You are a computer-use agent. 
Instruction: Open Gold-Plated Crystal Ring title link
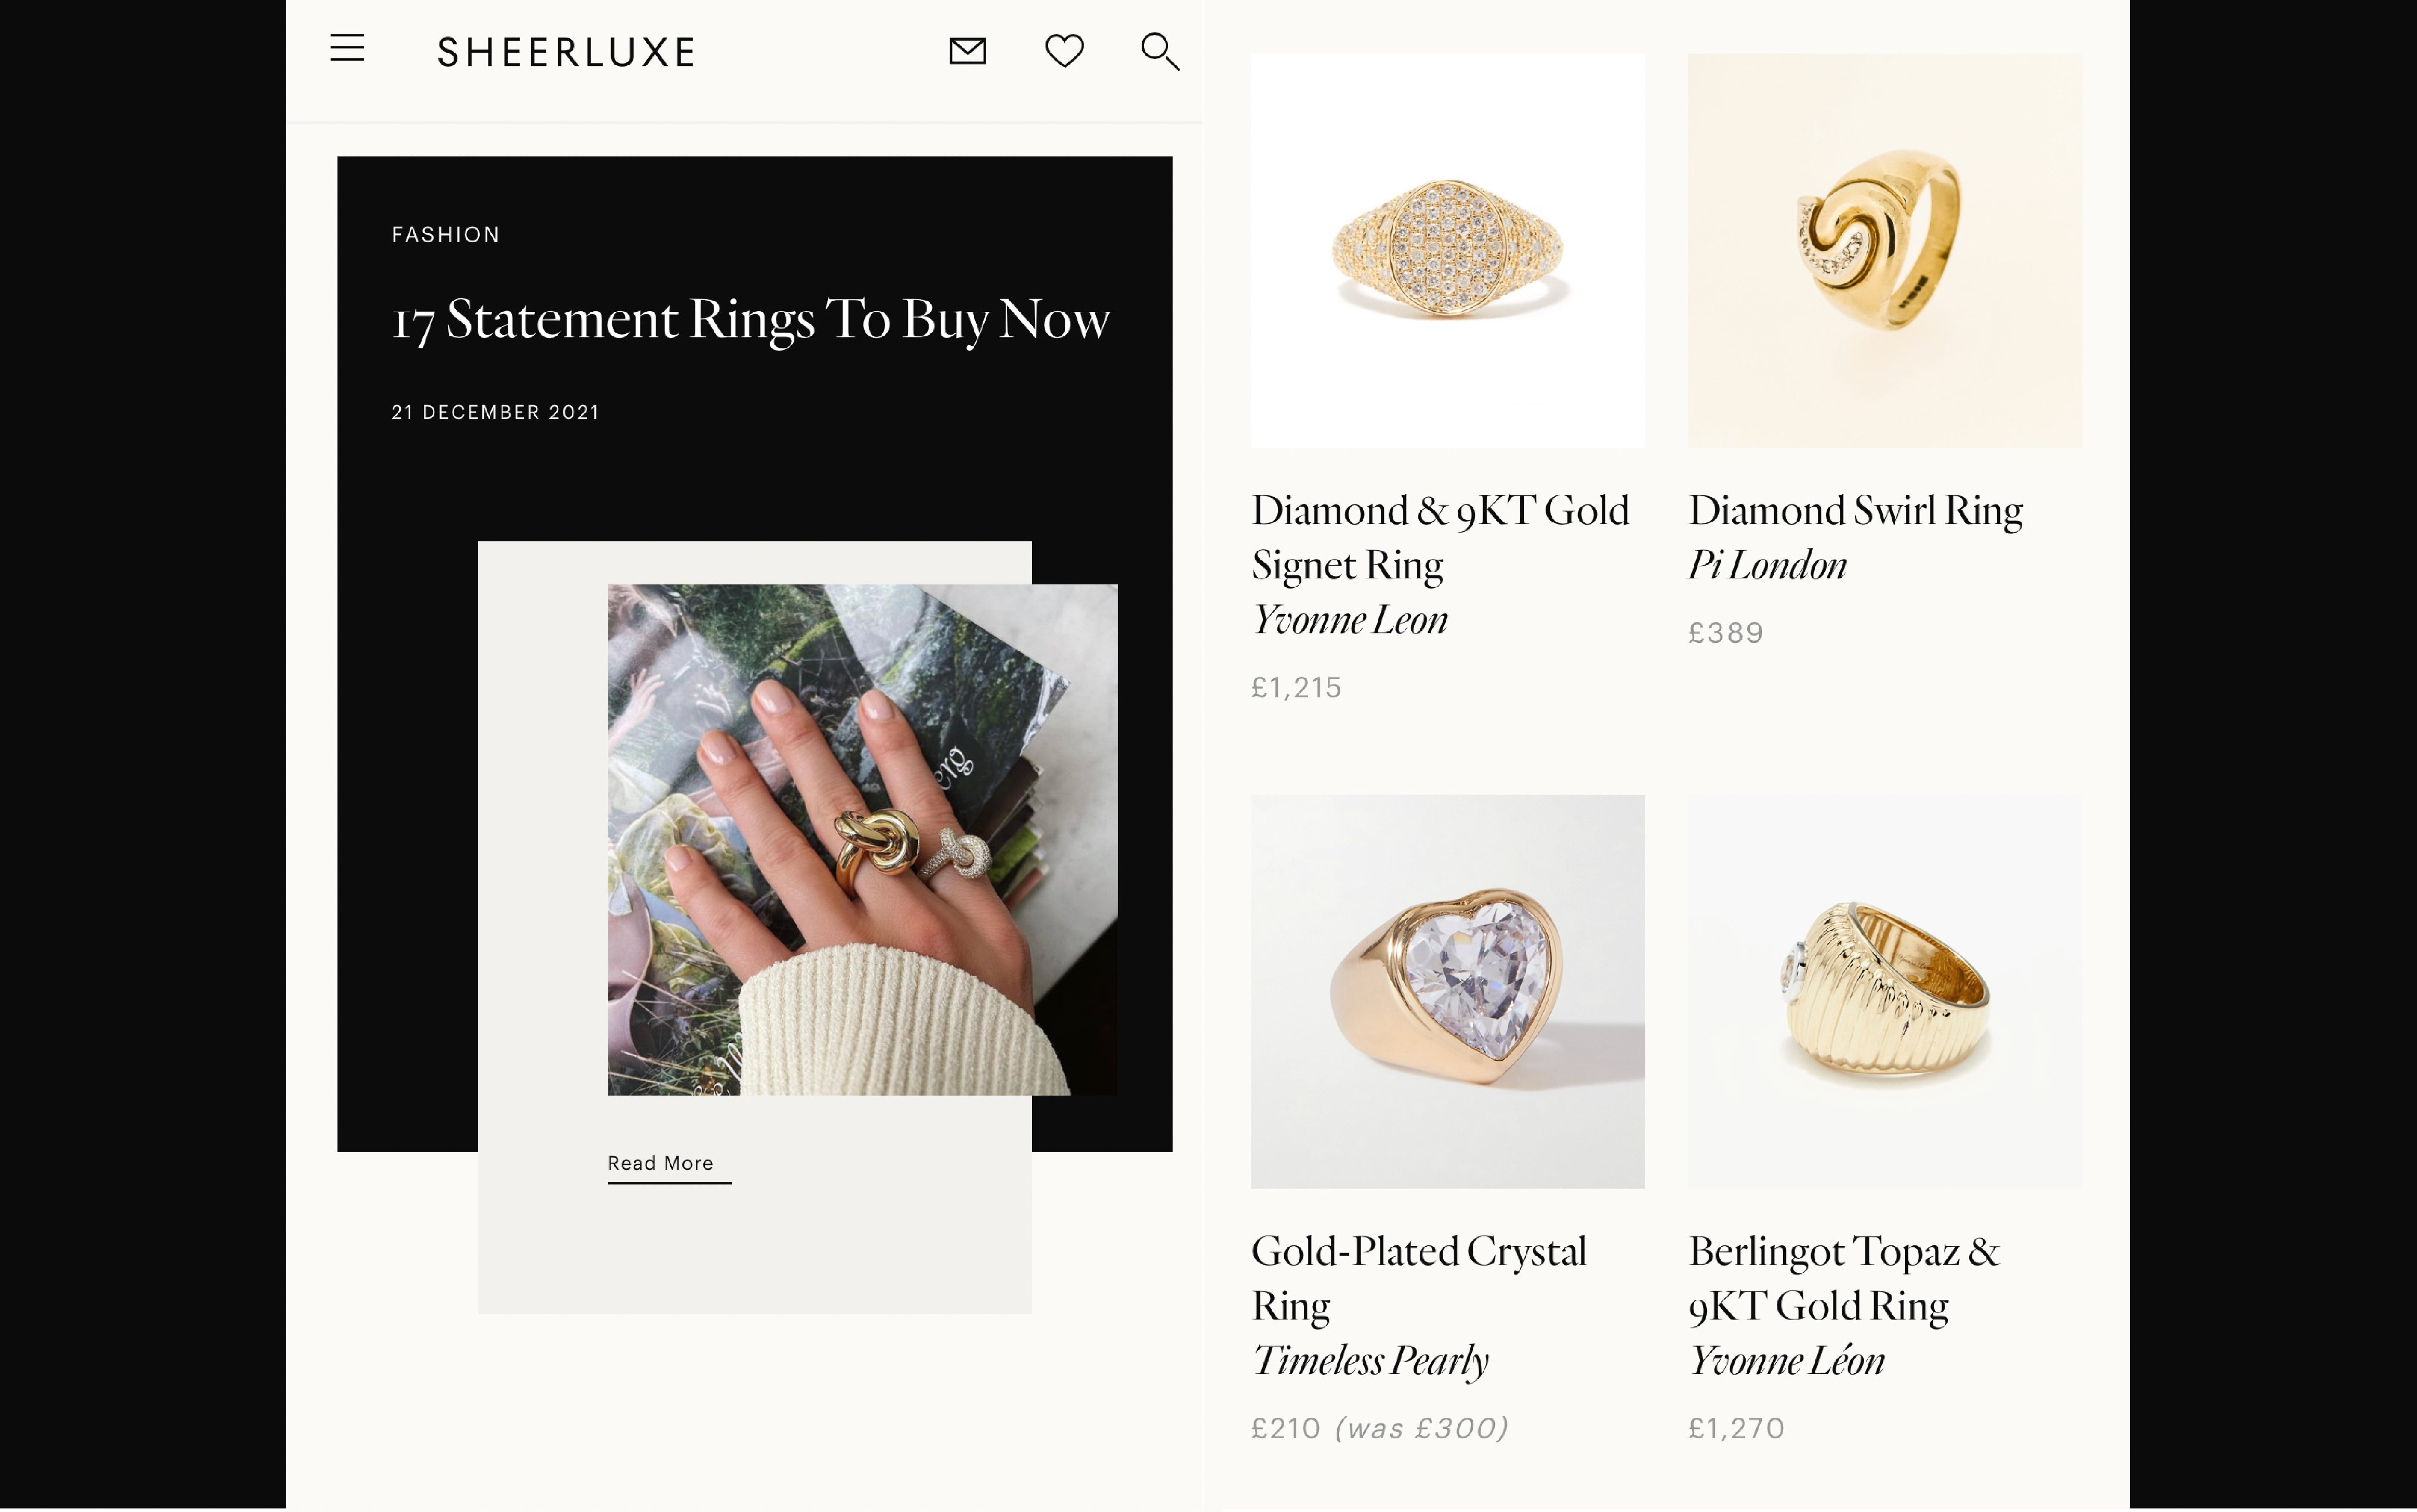1418,1278
